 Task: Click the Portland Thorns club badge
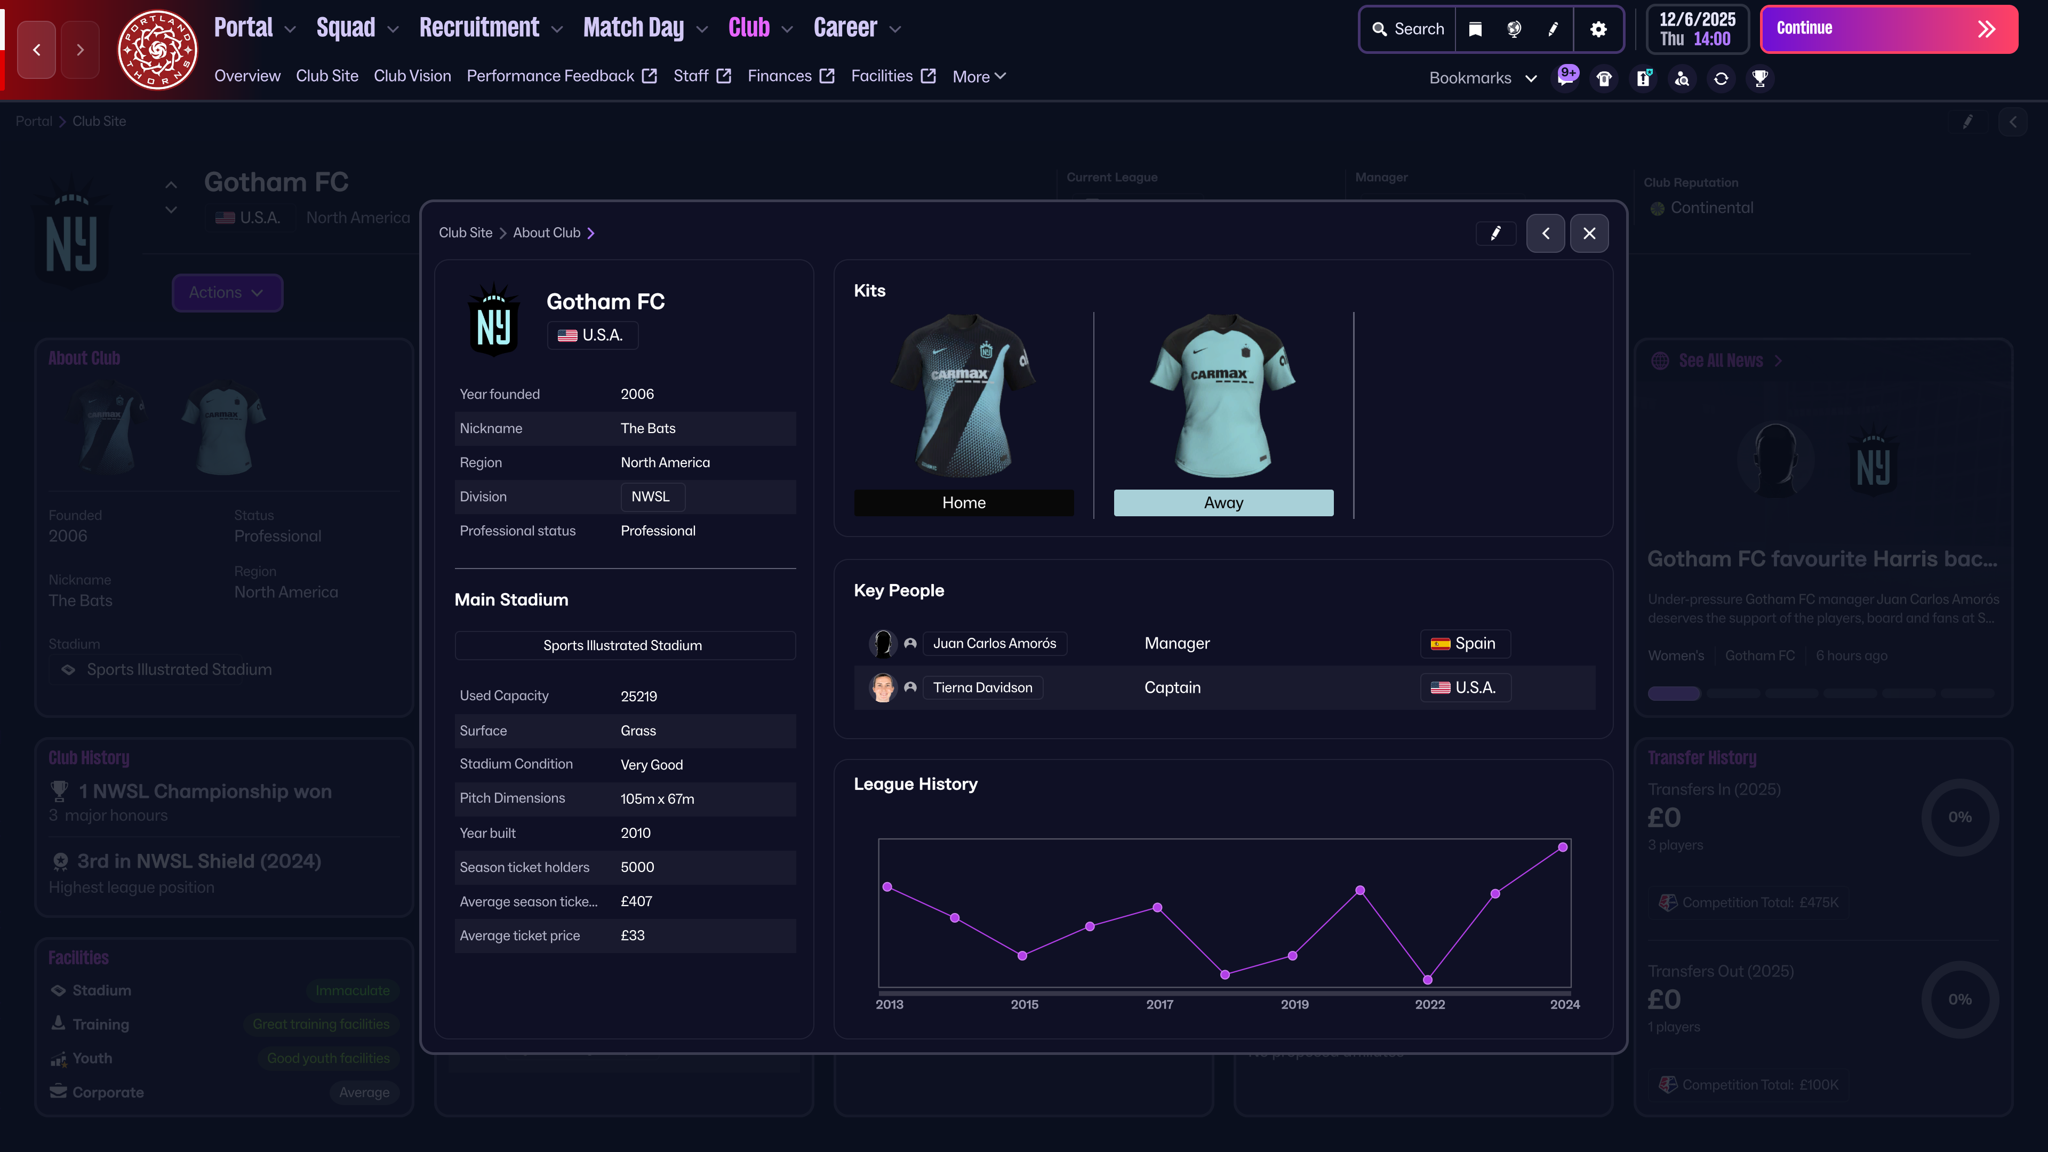[x=157, y=49]
